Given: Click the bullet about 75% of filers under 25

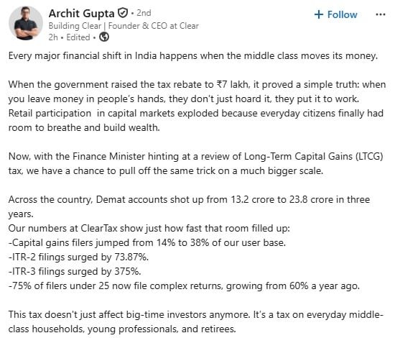Looking at the screenshot, I should pos(184,286).
